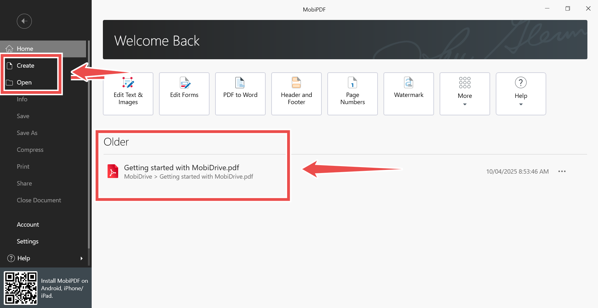Click the back arrow circle button

point(24,21)
